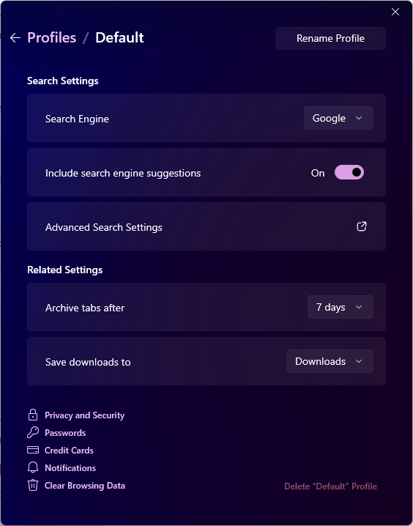413x526 pixels.
Task: Open the Downloads location dropdown
Action: point(330,361)
